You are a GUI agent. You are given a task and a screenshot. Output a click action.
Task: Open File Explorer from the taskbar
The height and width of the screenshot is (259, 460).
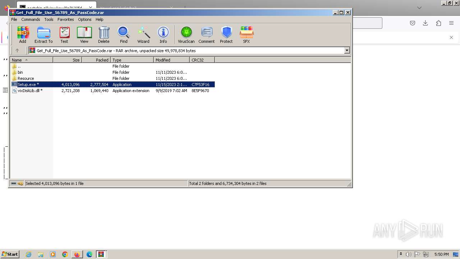point(41,254)
